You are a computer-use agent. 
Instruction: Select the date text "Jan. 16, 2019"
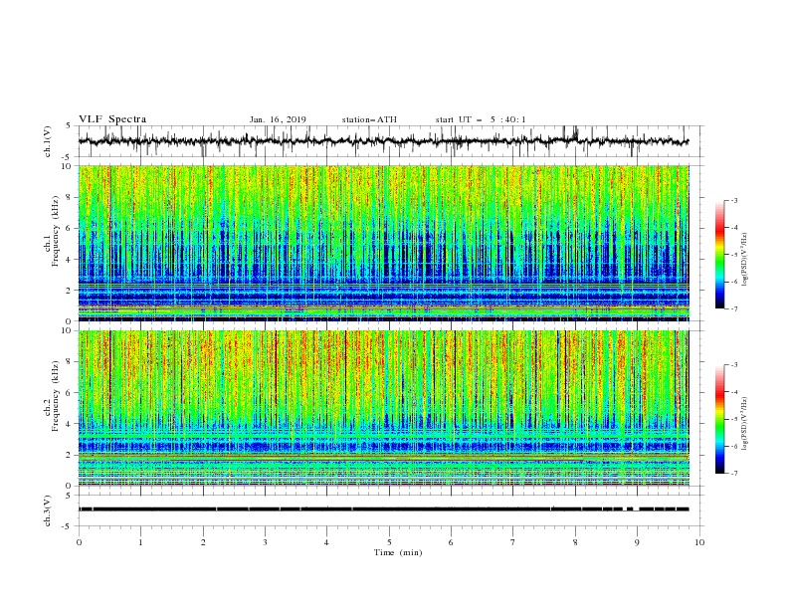point(278,119)
